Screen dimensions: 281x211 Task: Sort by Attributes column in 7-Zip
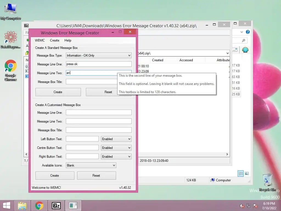click(223, 60)
